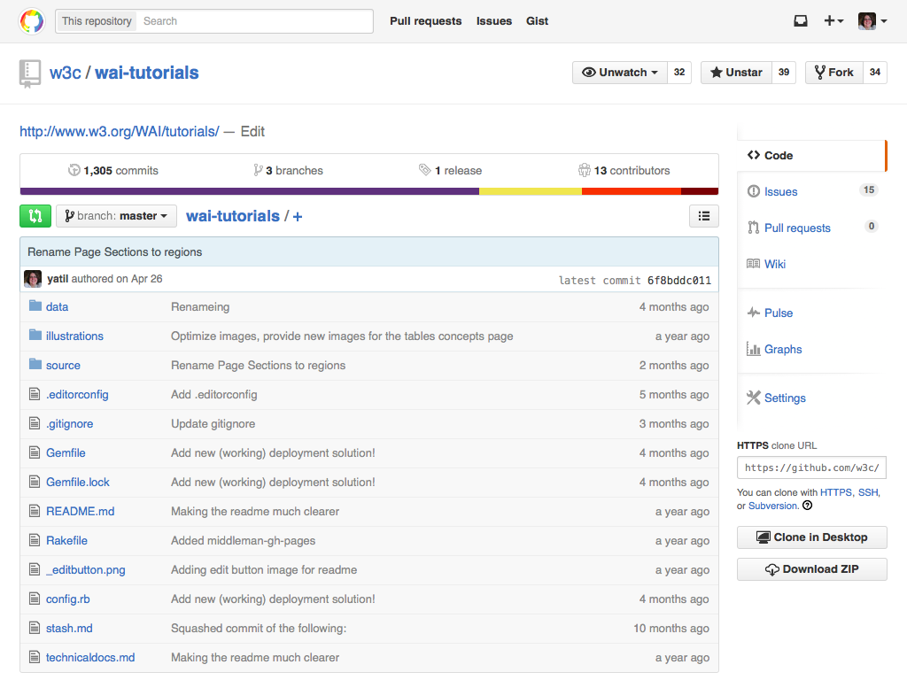Screen dimensions: 907x680
Task: Click the yellow language bar segment
Action: click(531, 191)
